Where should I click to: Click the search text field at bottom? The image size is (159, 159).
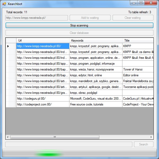[x=69, y=144]
